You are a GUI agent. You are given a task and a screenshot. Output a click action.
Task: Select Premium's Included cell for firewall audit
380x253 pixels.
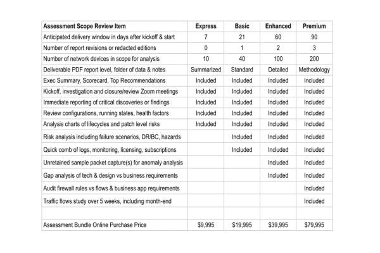pos(314,188)
